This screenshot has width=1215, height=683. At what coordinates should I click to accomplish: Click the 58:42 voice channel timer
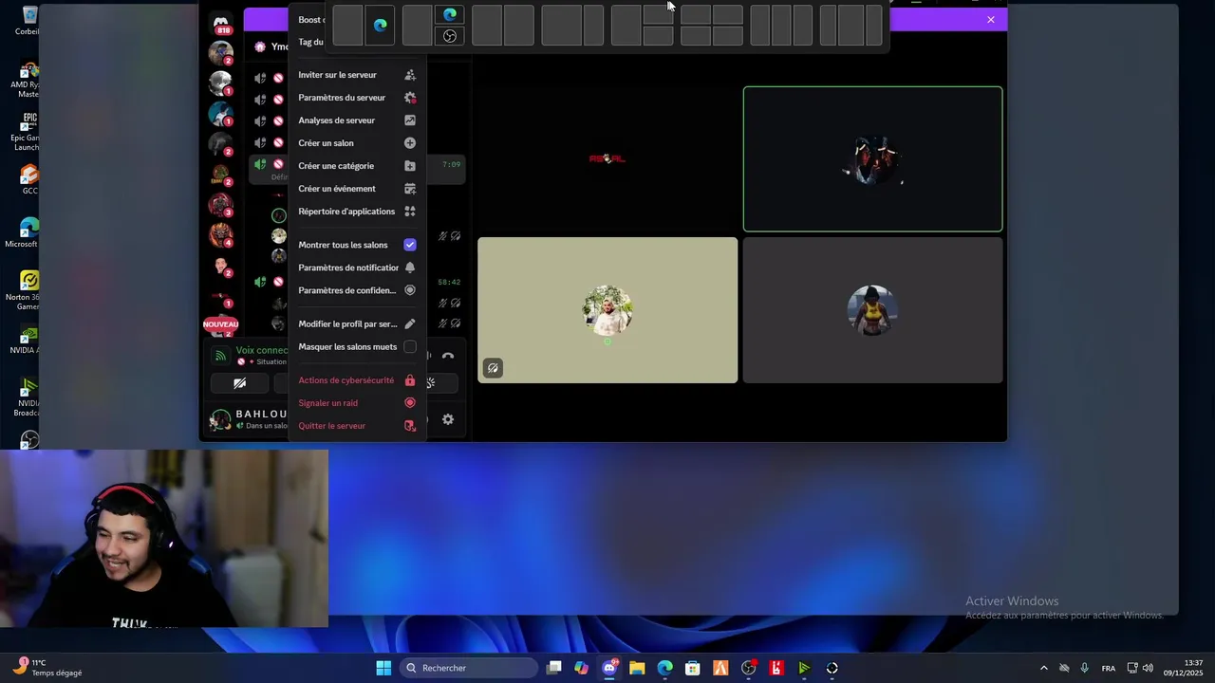point(449,282)
